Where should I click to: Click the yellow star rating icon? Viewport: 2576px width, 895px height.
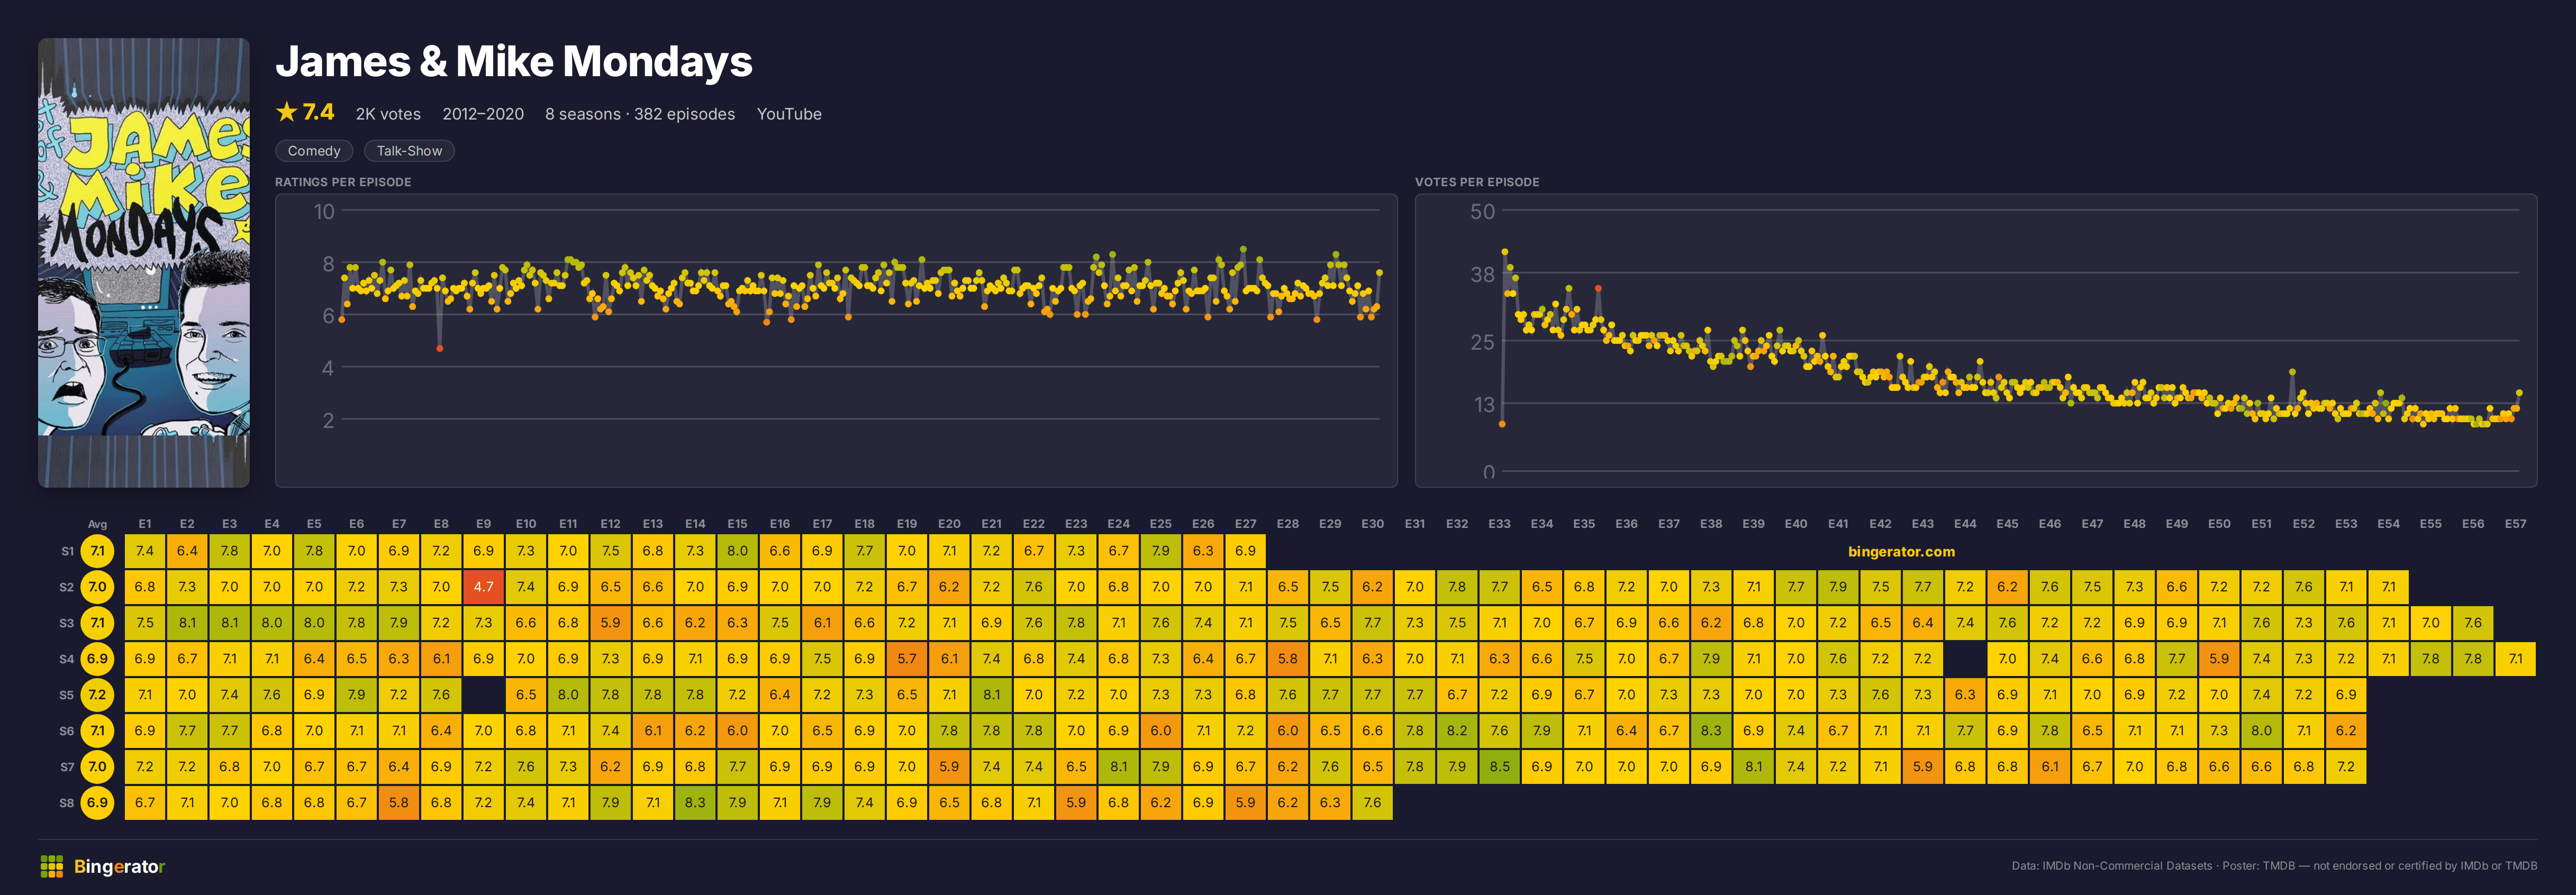click(287, 112)
